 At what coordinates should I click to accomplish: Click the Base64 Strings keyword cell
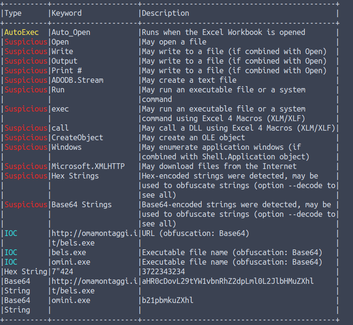coord(81,205)
